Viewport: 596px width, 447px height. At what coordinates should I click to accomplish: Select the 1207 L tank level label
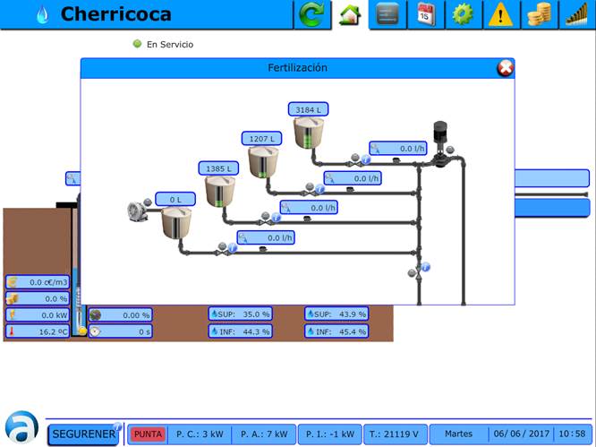pos(262,139)
